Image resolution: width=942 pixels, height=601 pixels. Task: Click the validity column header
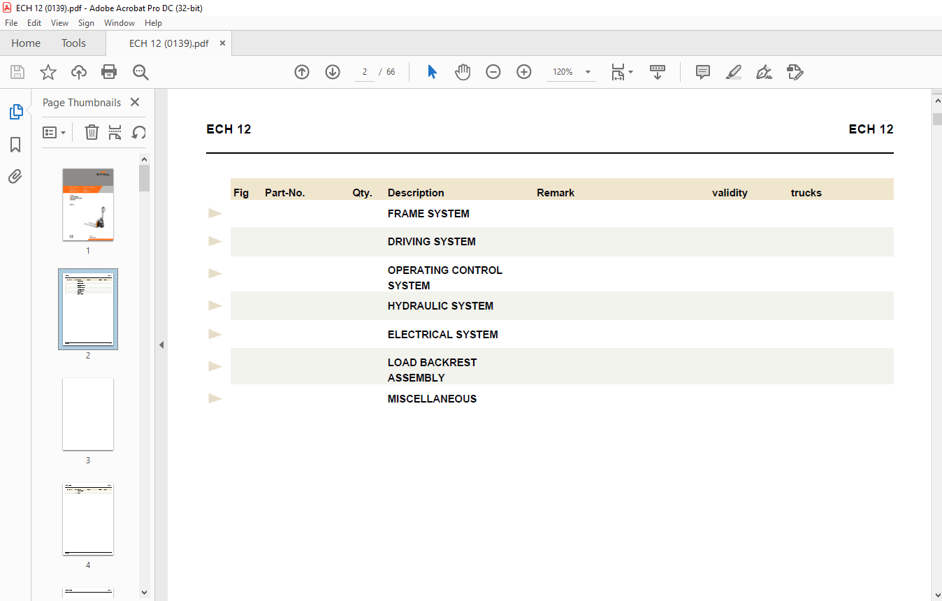pos(730,193)
